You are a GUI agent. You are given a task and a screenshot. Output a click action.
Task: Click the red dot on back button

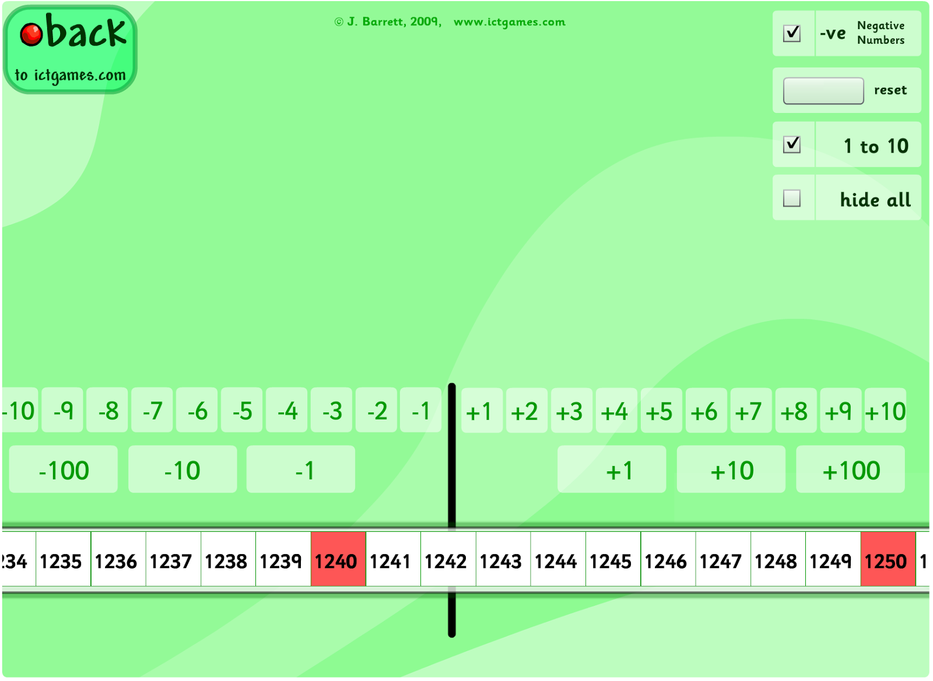[31, 34]
